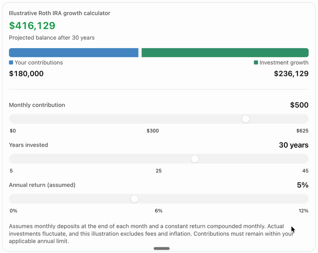Click the assumptions disclaimer paragraph
This screenshot has width=318, height=253.
click(151, 234)
